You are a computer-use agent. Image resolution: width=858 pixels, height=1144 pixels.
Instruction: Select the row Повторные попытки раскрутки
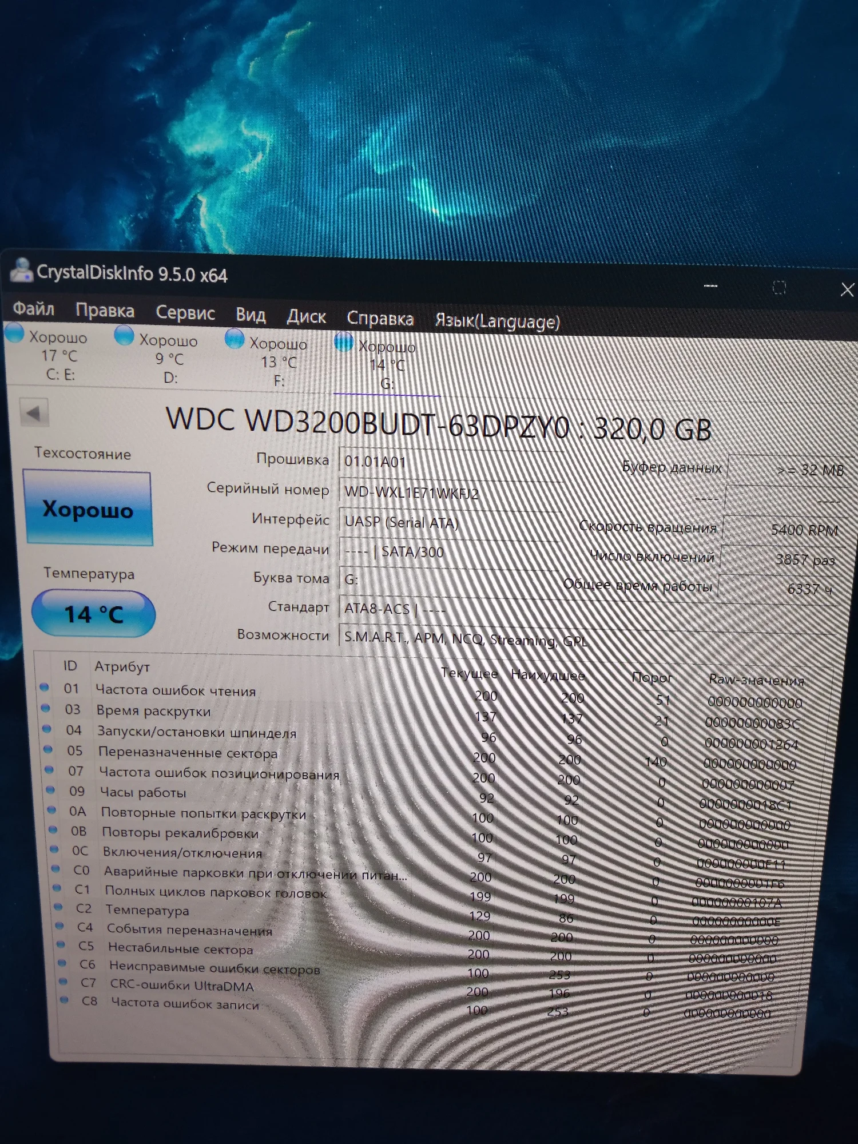click(423, 817)
